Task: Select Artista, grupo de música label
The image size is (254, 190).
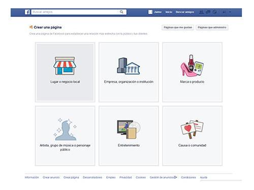Action: (x=65, y=147)
